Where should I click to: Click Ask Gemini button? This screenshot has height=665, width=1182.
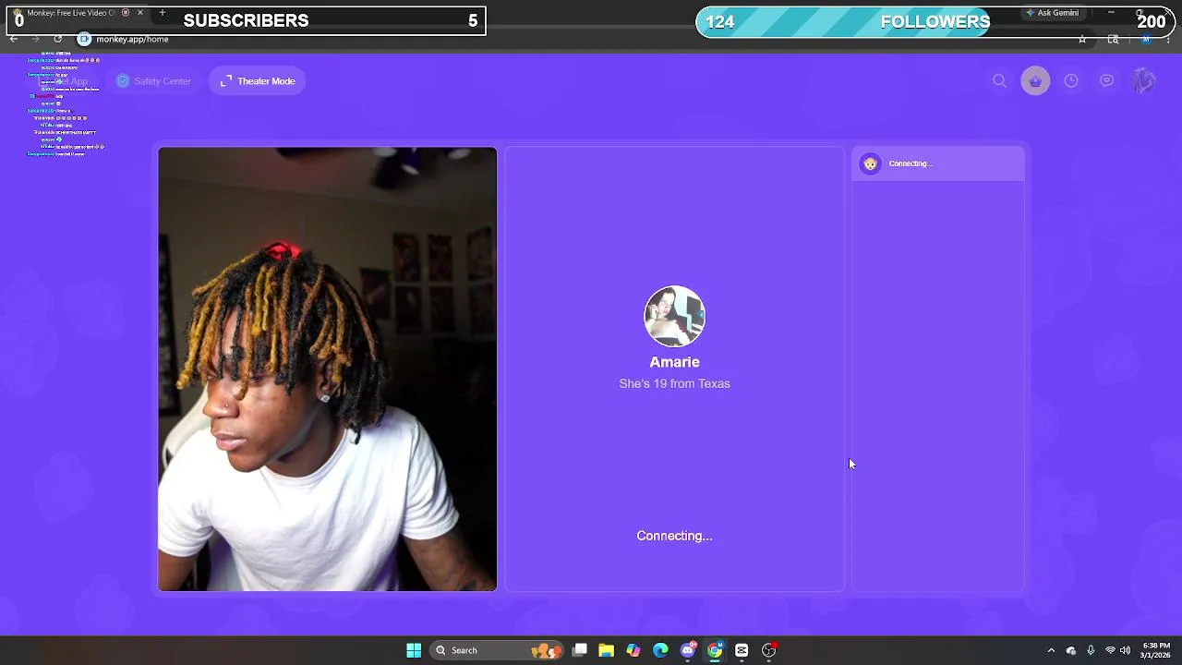(x=1052, y=13)
